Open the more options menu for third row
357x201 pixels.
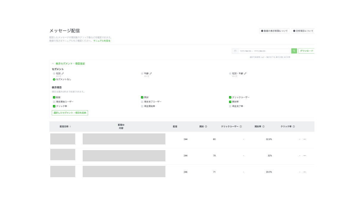tap(305, 172)
